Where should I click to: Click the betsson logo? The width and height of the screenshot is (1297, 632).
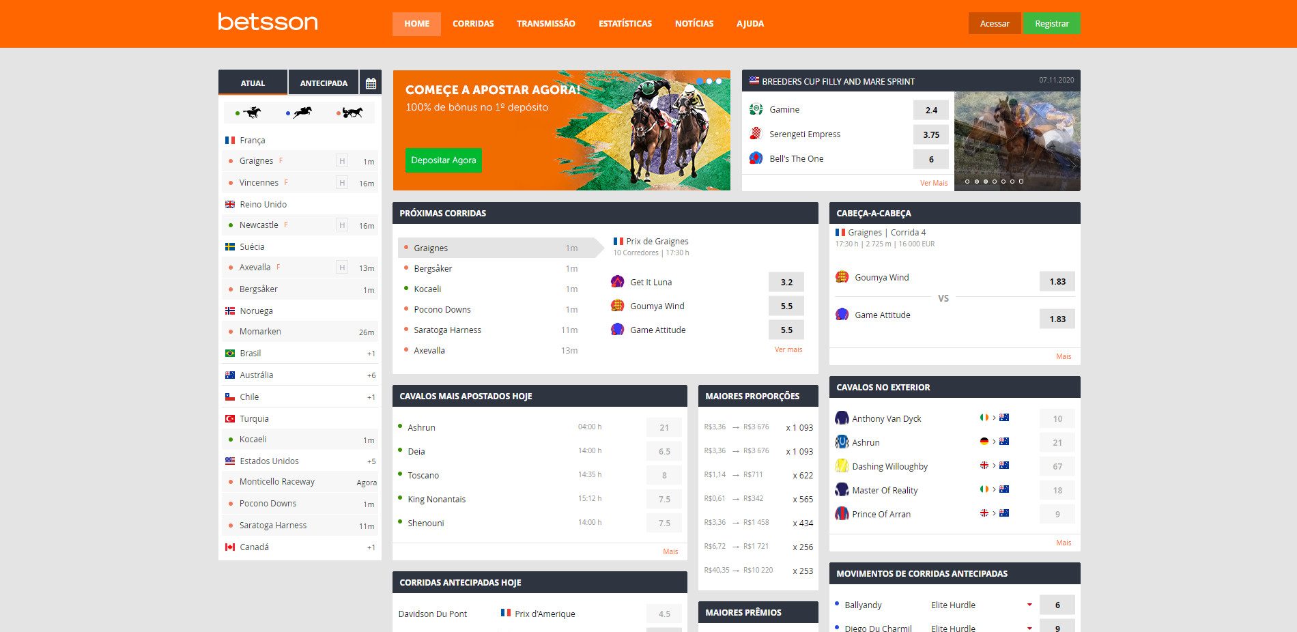(x=268, y=22)
